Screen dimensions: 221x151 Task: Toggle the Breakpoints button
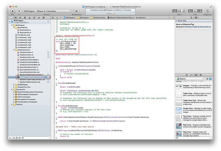point(76,11)
